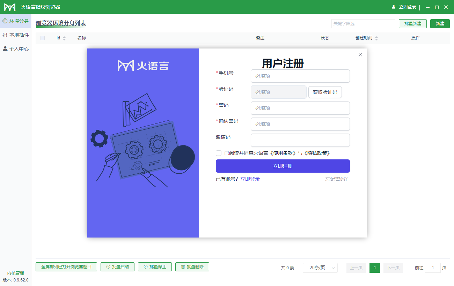Click the stop icon on 批量停止 button
The height and width of the screenshot is (286, 454).
146,267
